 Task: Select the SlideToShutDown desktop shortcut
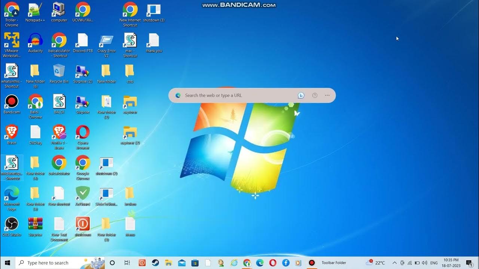click(x=106, y=196)
